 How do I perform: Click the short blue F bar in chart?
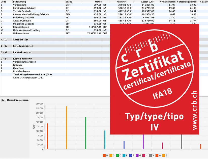point(124,145)
